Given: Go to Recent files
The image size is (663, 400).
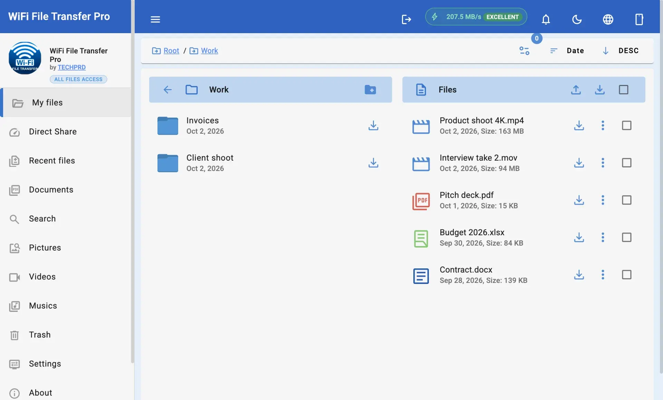Looking at the screenshot, I should 66,161.
